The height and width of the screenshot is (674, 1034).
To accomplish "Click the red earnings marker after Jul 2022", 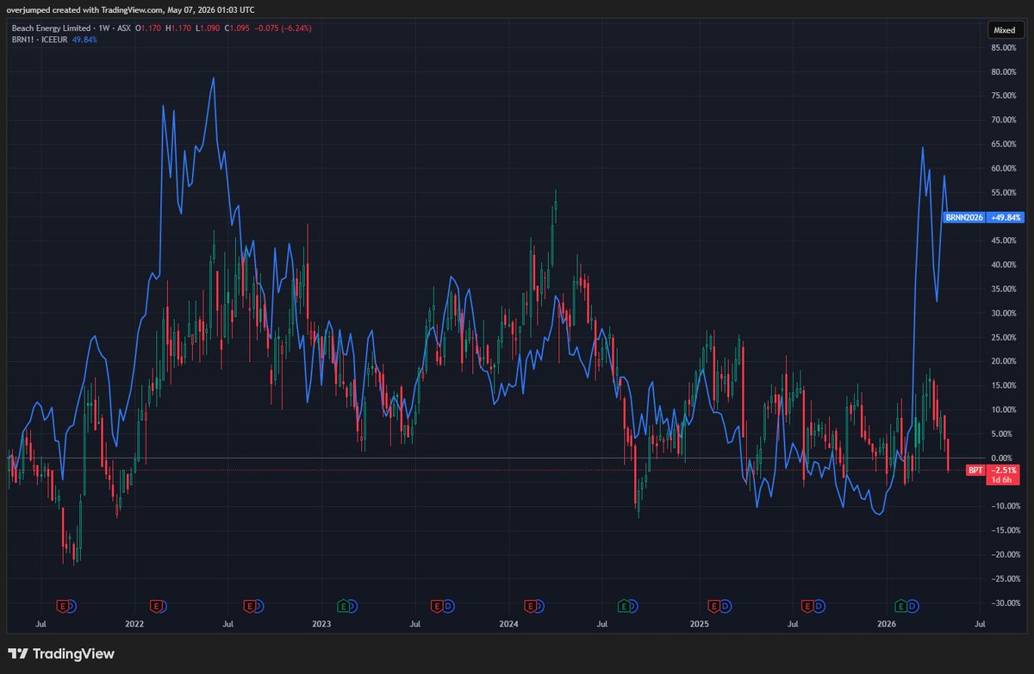I will click(249, 606).
